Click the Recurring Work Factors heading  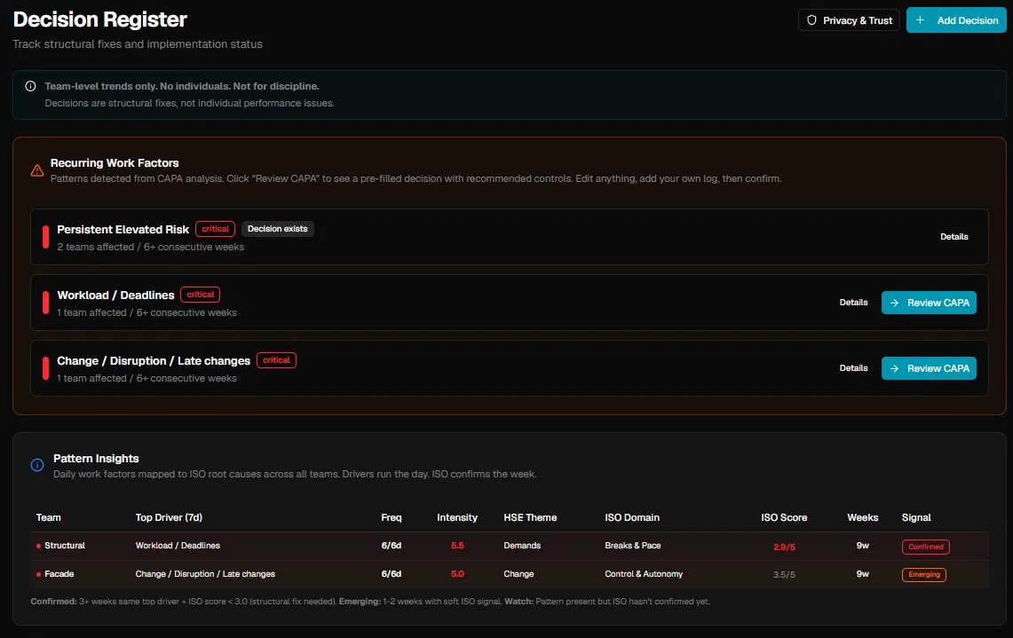(x=115, y=163)
